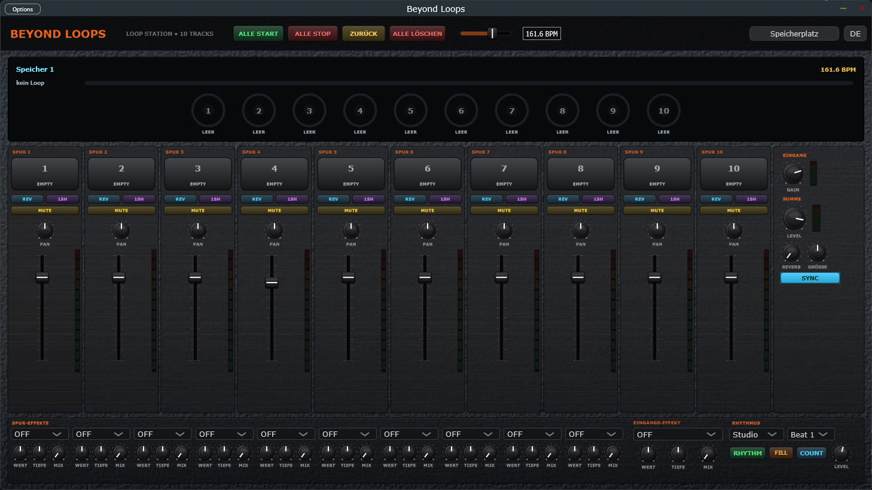The image size is (872, 490).
Task: Mute Spur 1
Action: [x=45, y=210]
